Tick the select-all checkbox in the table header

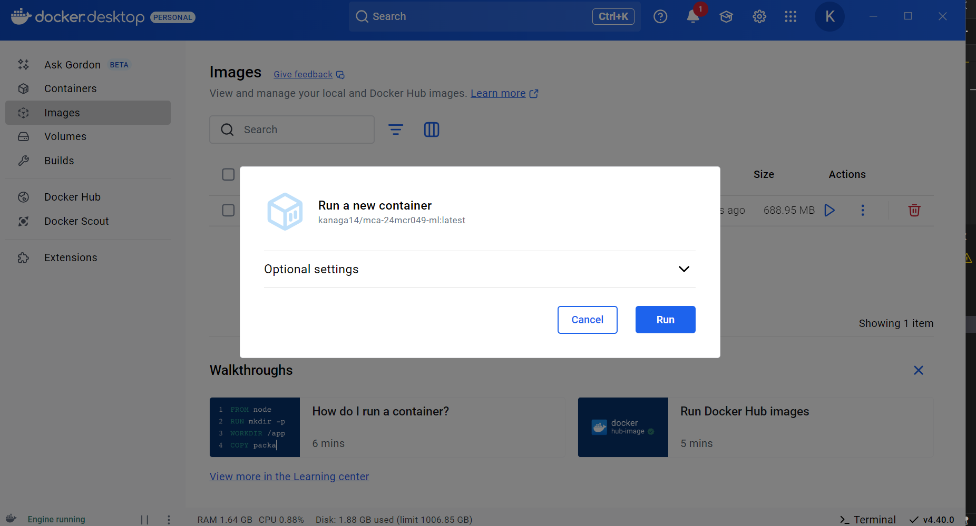[x=228, y=174]
